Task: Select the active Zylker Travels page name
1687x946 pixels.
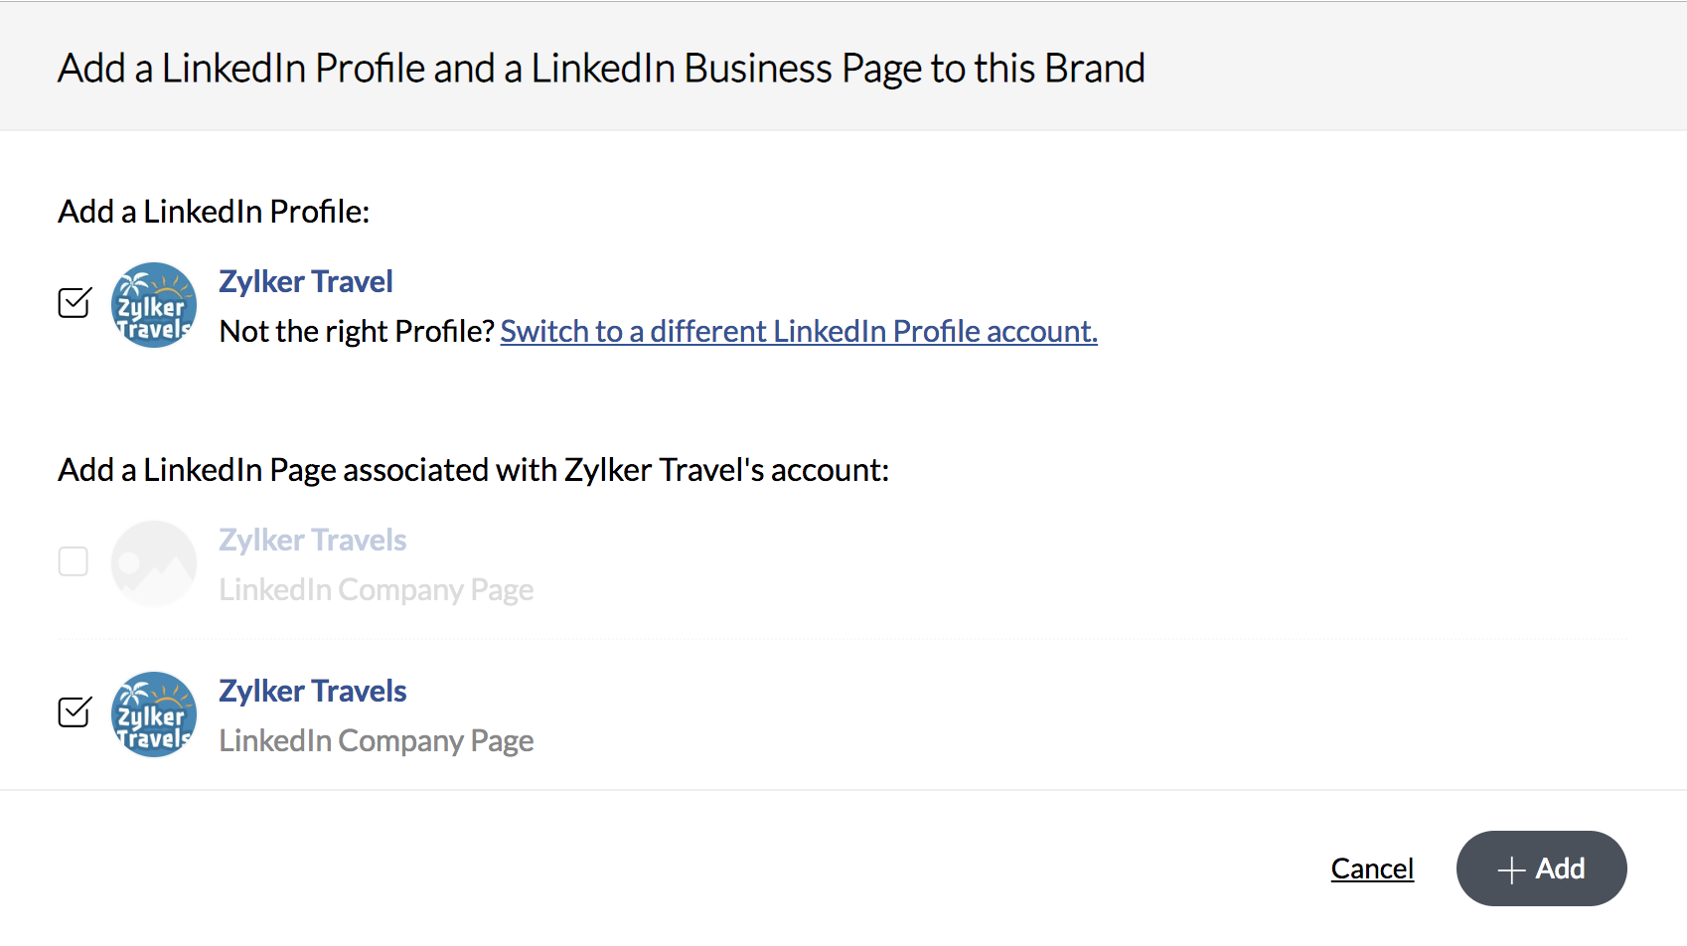Action: coord(312,691)
